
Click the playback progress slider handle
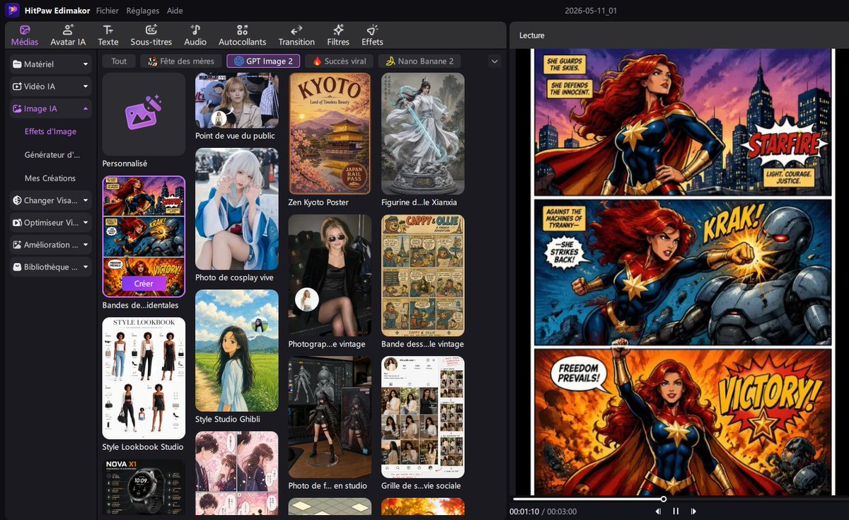coord(663,499)
